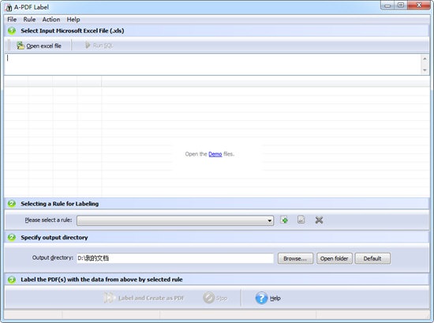Click inside the SQL text area
The image size is (434, 323).
point(212,64)
